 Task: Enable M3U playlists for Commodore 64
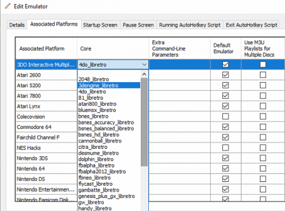point(263,127)
